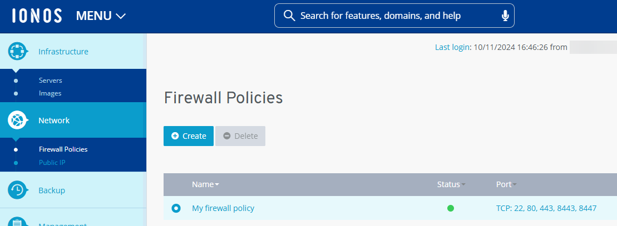This screenshot has width=617, height=226.
Task: Go to Public IP in sidebar
Action: pos(52,163)
